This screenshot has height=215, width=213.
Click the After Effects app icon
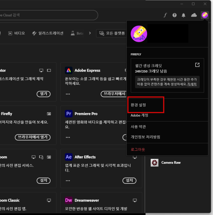(69, 157)
